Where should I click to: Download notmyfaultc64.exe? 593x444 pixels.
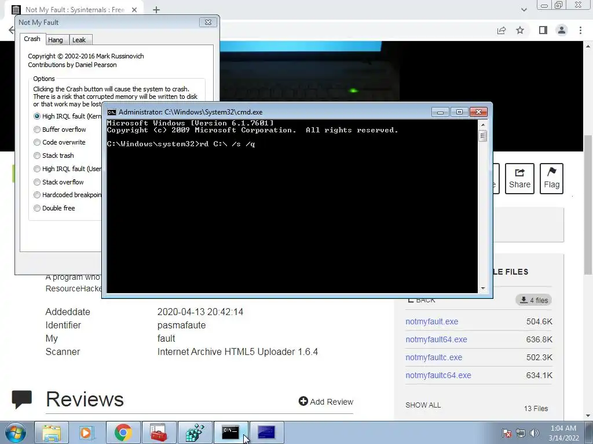(x=438, y=375)
